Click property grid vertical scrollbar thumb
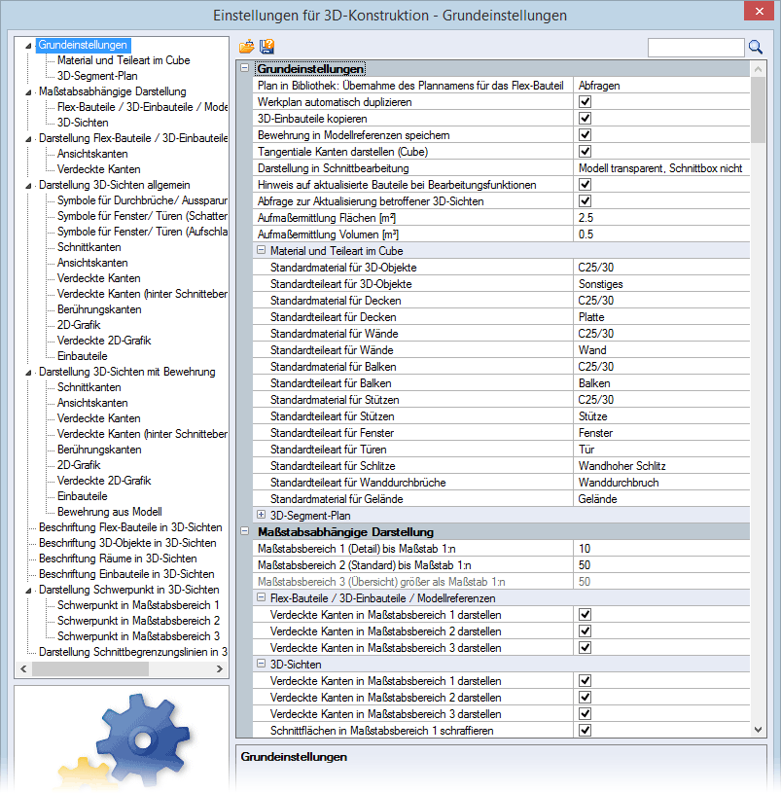Viewport: 781px width, 793px height. (758, 110)
